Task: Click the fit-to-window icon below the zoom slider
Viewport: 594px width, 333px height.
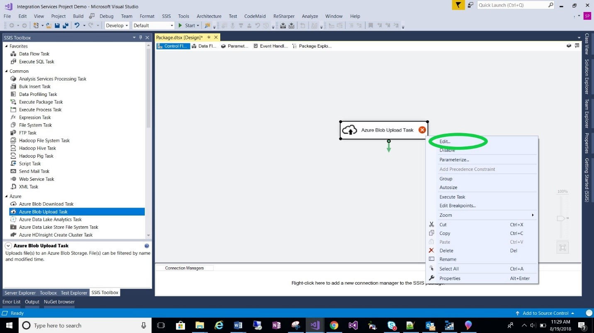Action: tap(562, 248)
